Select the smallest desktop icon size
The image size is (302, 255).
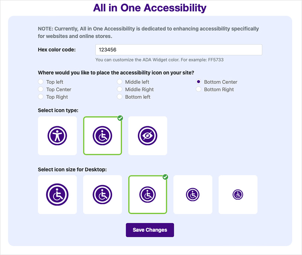pos(238,194)
